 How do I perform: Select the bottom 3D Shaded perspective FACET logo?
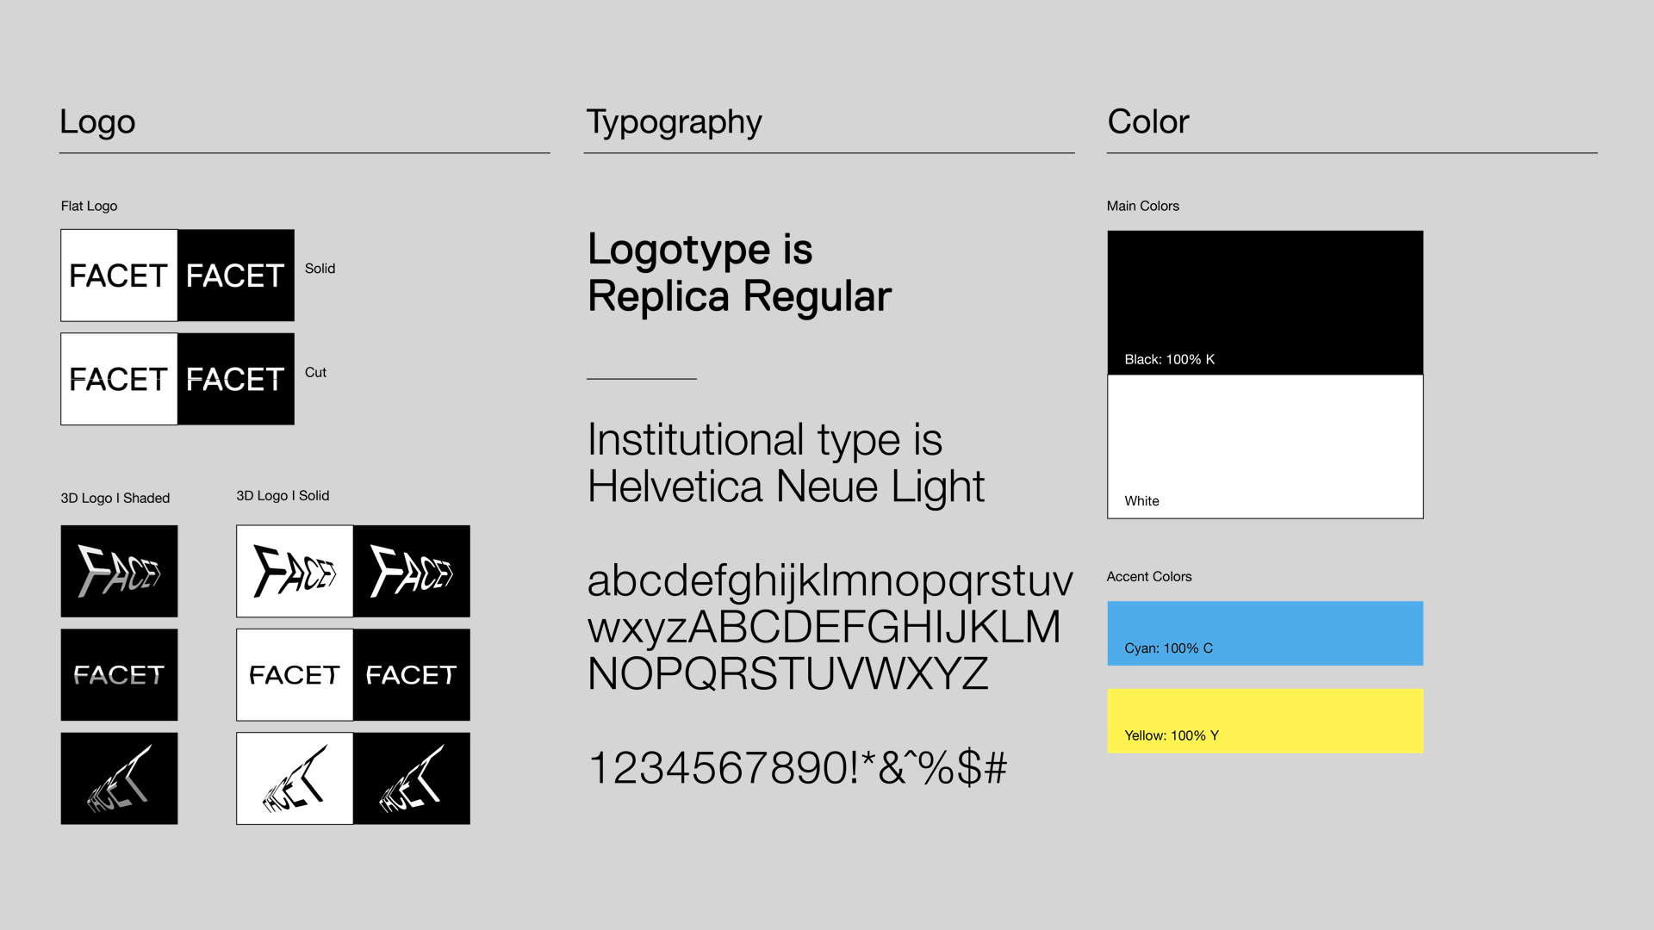119,778
